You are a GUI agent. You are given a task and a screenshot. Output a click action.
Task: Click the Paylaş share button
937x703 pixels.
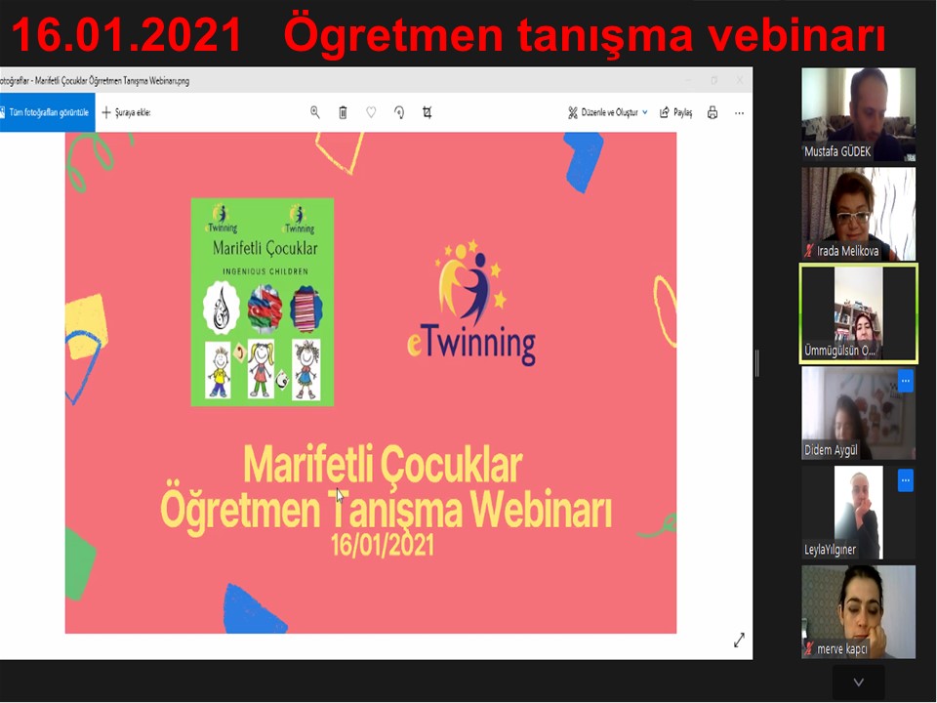675,112
